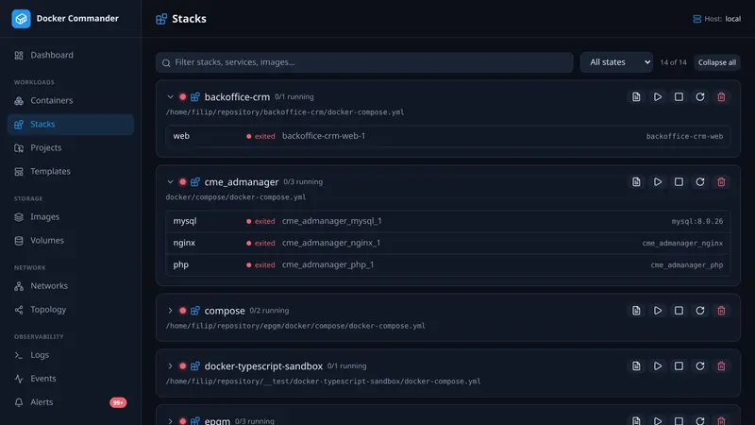Delete the cme_admanager stack
The height and width of the screenshot is (425, 755).
721,182
